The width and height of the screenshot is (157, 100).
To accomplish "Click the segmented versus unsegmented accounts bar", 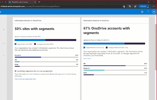I will point(114,43).
